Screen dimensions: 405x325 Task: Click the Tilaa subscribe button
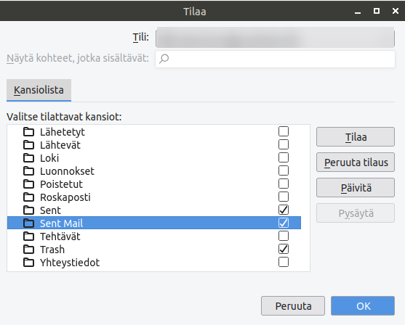(356, 137)
